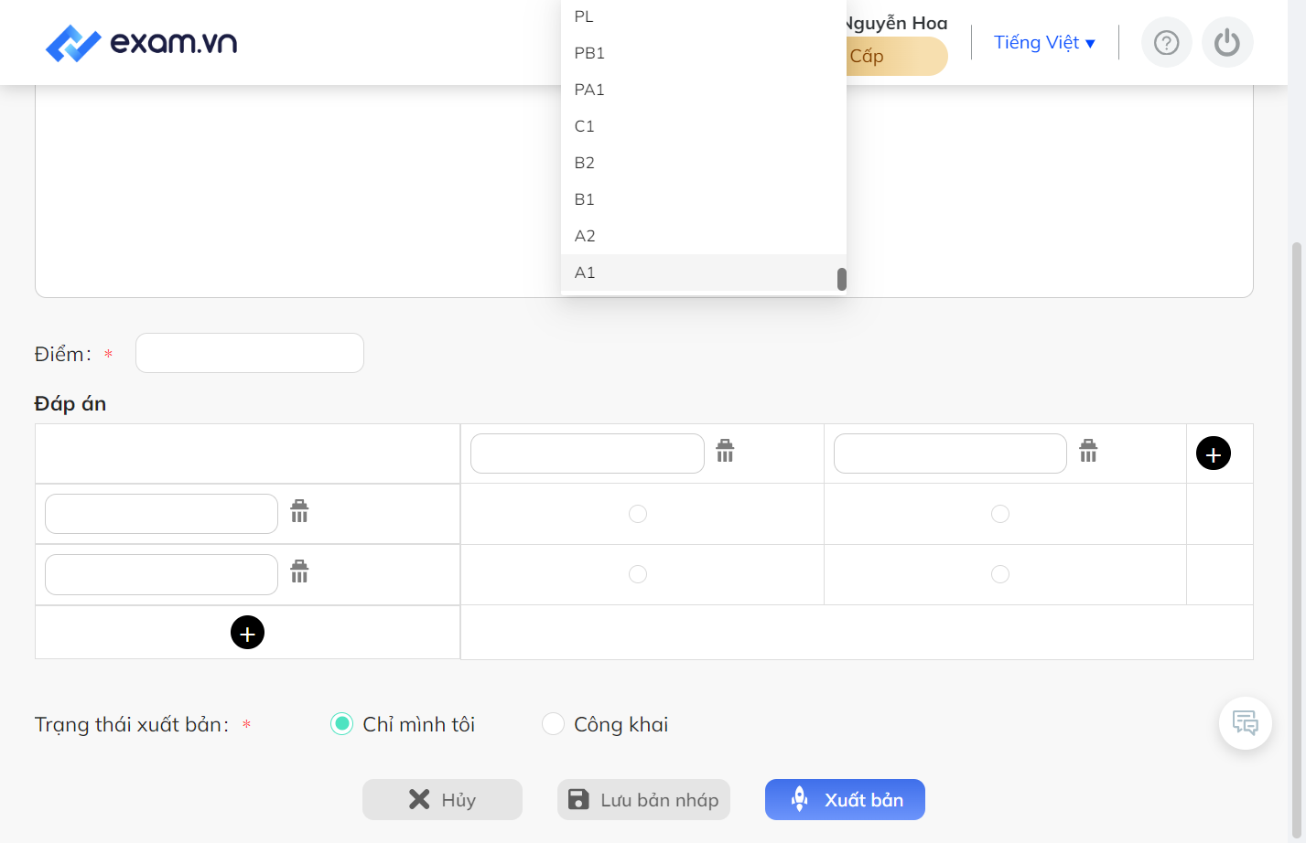
Task: Click the power logout icon
Action: (x=1227, y=43)
